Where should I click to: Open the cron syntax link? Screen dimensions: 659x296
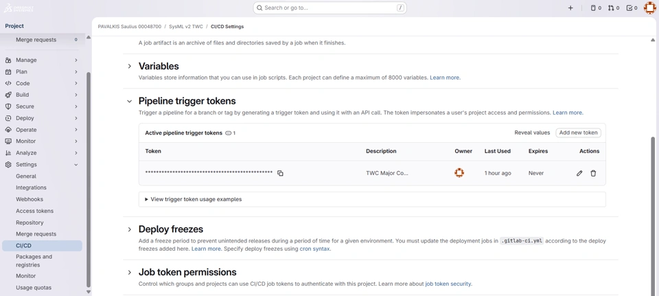(x=314, y=249)
